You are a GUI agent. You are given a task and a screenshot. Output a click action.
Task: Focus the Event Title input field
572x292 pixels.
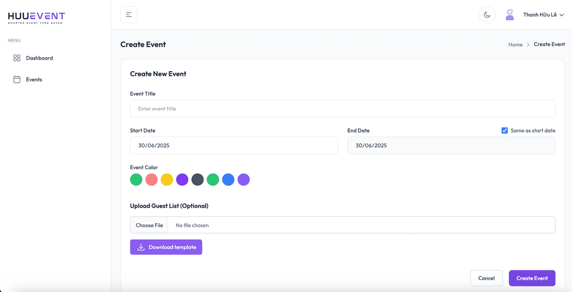point(343,109)
